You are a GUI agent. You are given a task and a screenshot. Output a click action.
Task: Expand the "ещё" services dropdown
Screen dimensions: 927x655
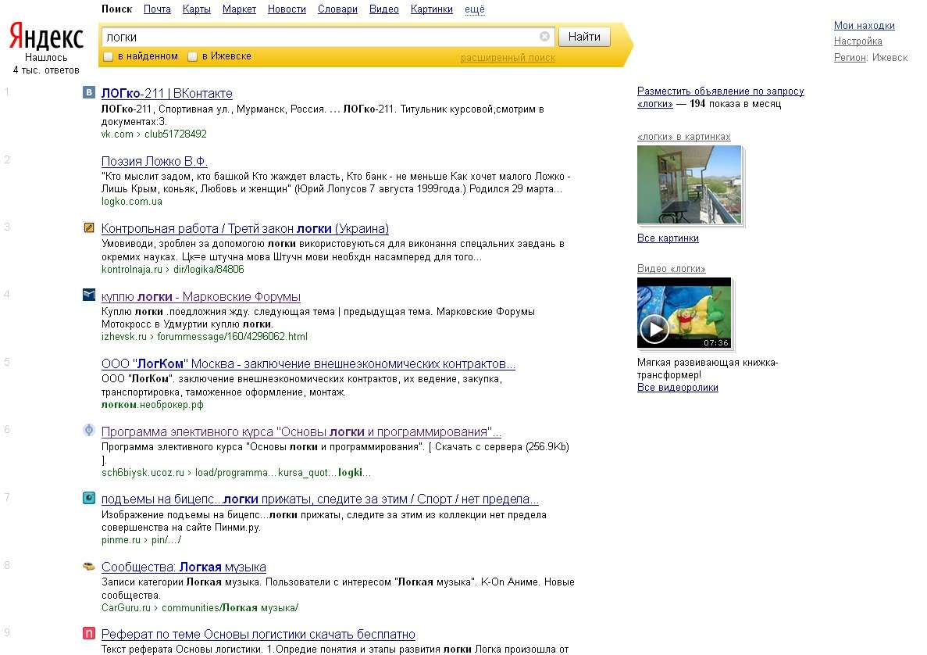point(475,9)
